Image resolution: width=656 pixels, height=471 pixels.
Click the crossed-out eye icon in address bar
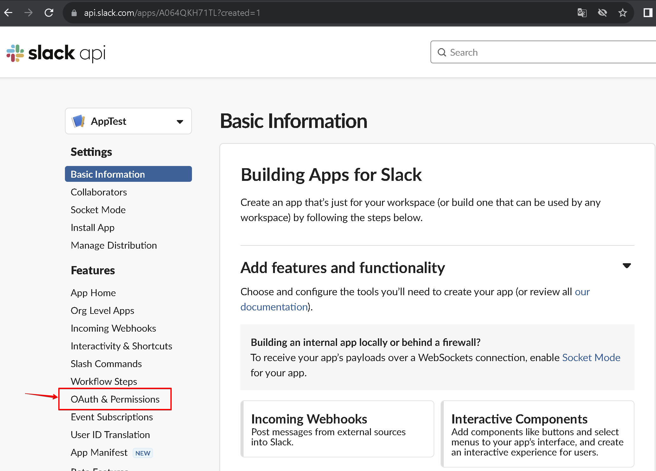pos(602,13)
